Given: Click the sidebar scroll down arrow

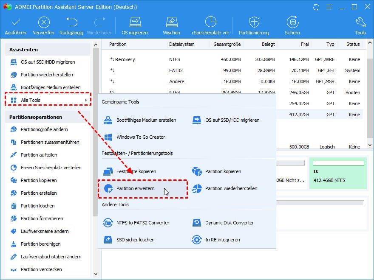Looking at the screenshot, I should (96, 274).
